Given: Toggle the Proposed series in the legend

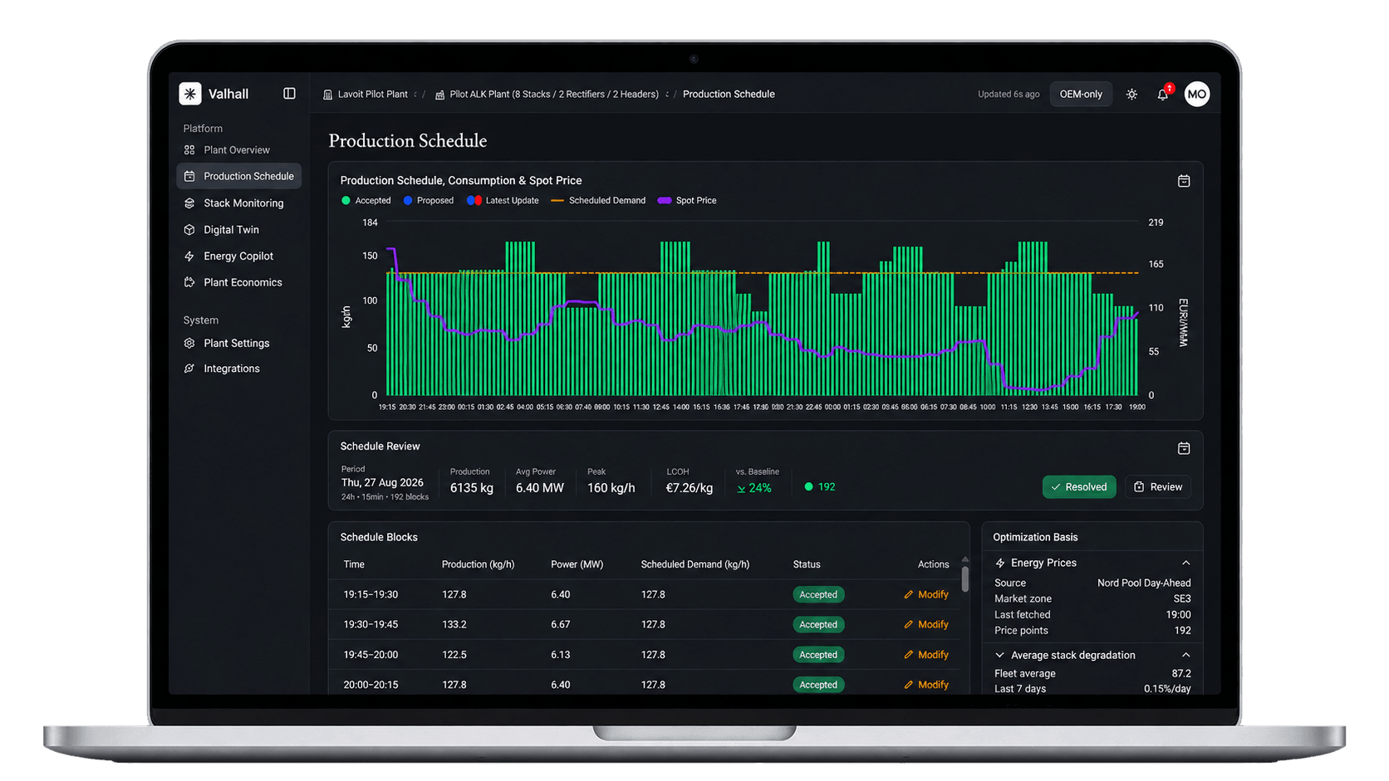Looking at the screenshot, I should coord(429,201).
